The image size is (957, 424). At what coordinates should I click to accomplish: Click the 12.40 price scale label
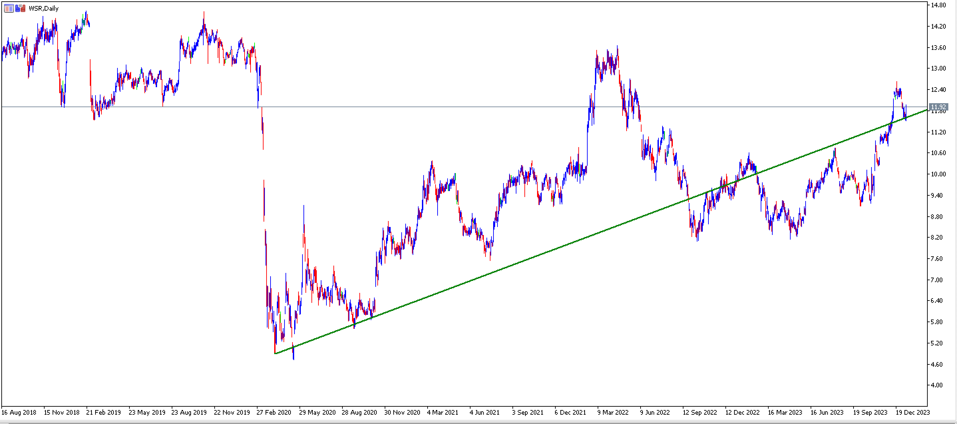point(938,90)
